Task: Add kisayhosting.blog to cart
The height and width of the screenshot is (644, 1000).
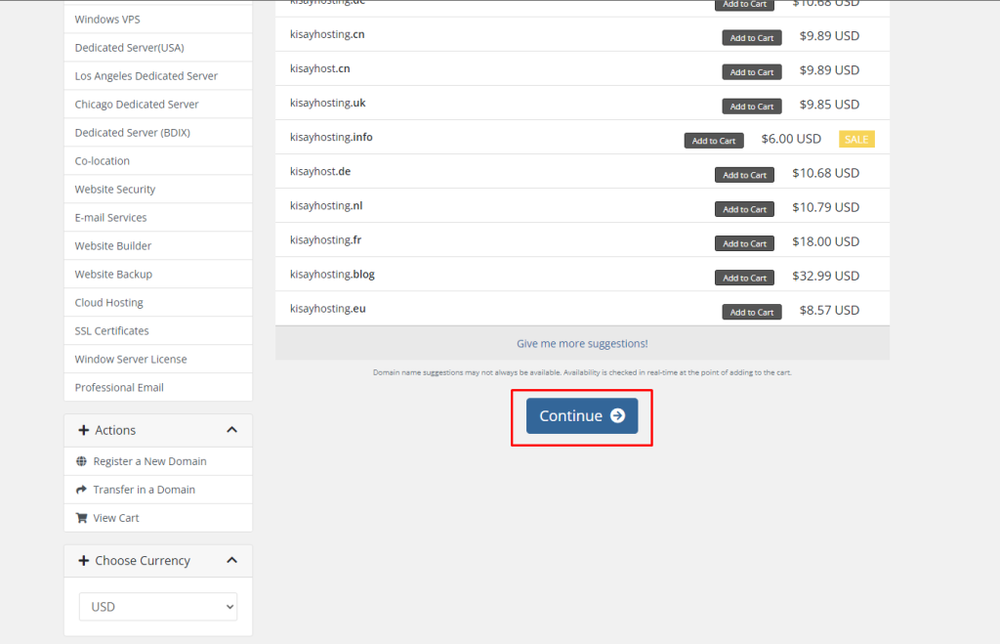Action: 744,278
